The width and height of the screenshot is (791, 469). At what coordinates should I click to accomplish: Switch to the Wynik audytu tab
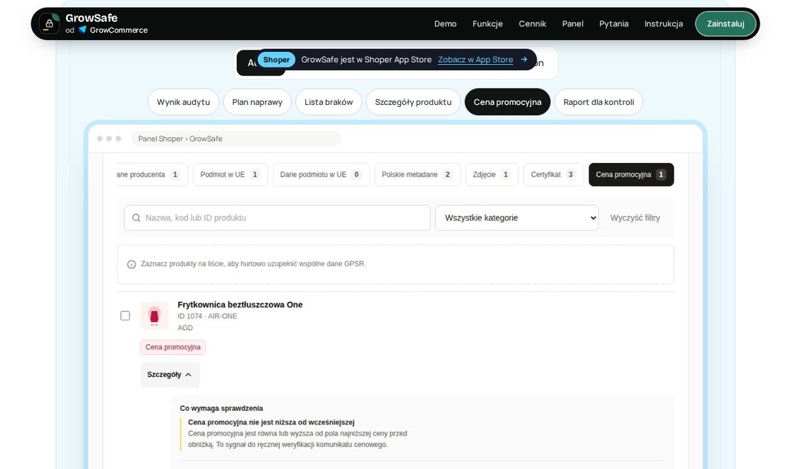(183, 102)
